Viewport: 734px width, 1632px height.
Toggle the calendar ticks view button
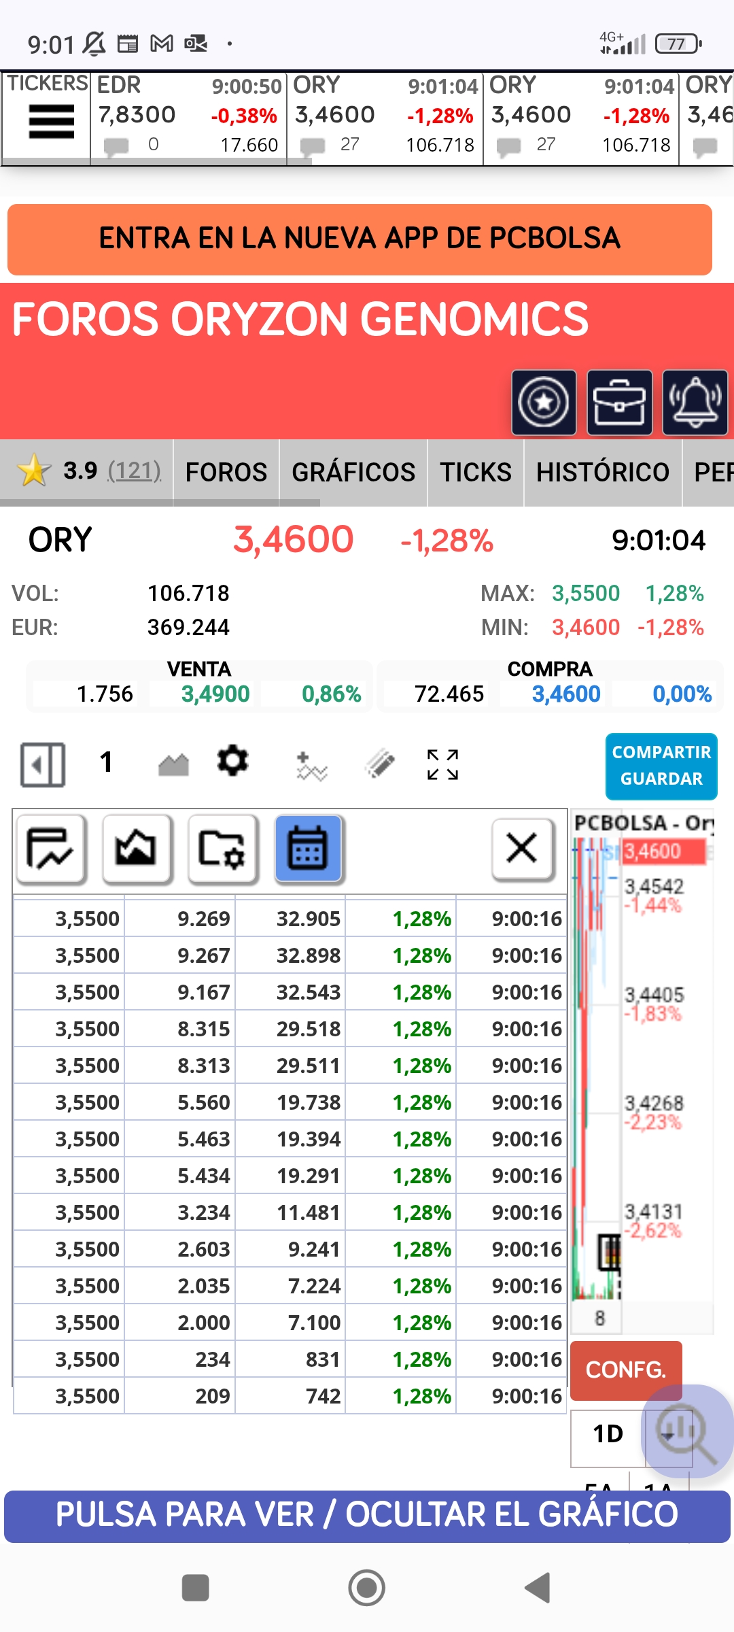click(x=309, y=849)
